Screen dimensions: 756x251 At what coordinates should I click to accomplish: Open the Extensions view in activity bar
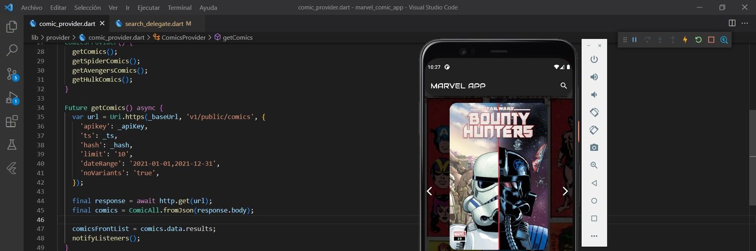[12, 121]
